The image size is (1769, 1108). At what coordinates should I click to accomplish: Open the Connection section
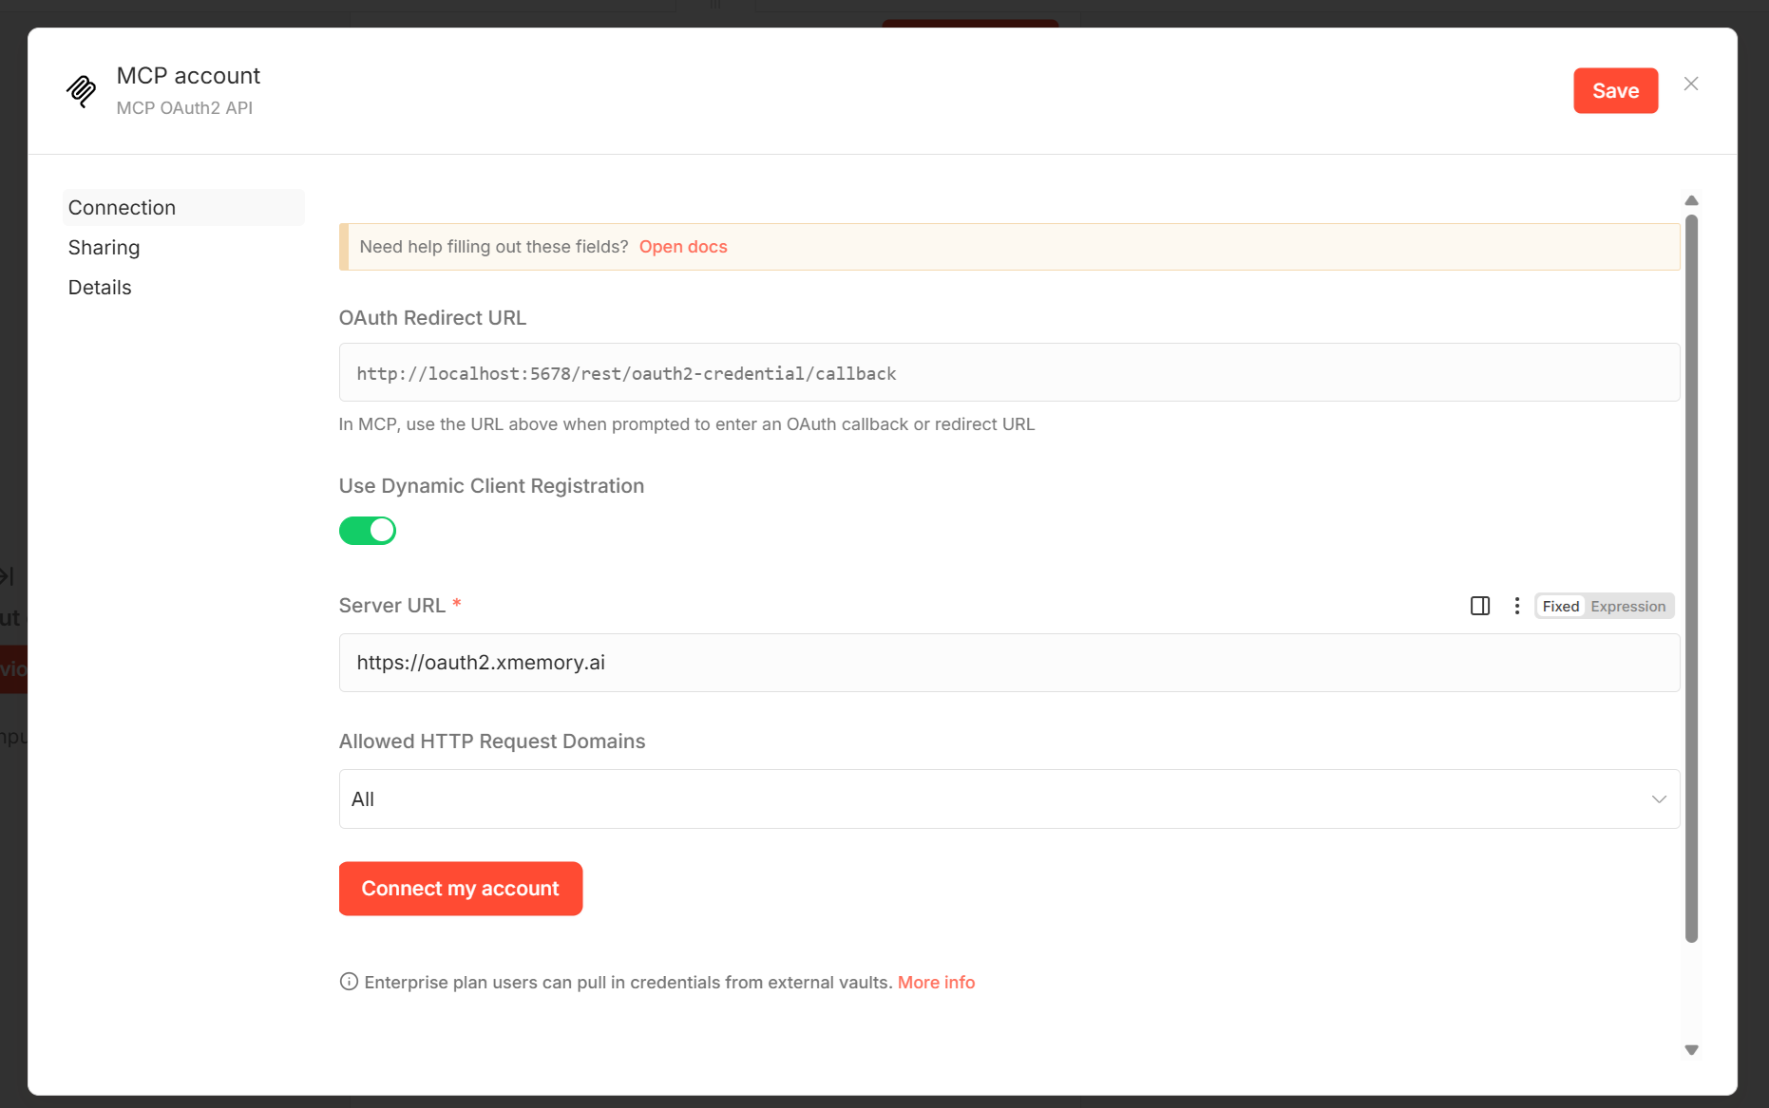122,208
